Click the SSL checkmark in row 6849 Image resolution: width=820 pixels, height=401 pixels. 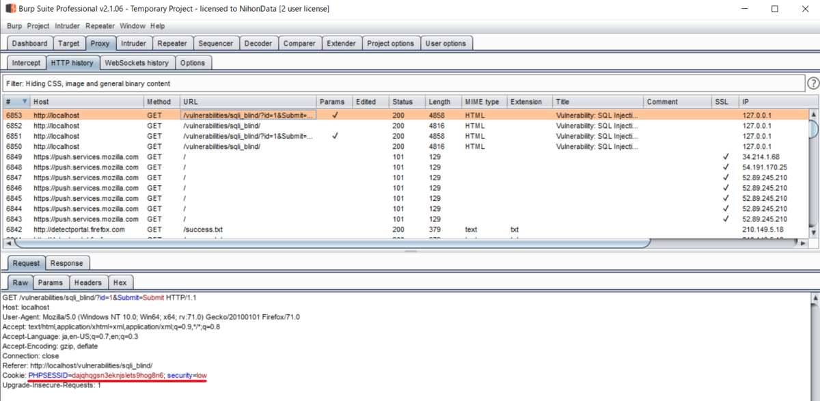[x=726, y=156]
